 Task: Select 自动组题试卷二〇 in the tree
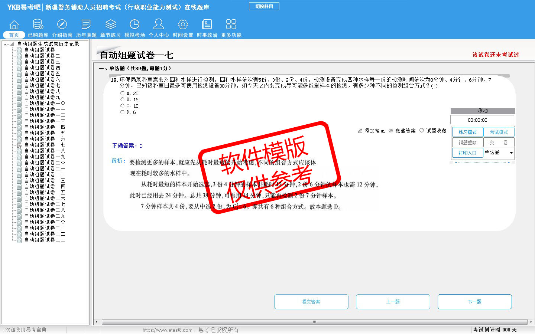[x=45, y=163]
